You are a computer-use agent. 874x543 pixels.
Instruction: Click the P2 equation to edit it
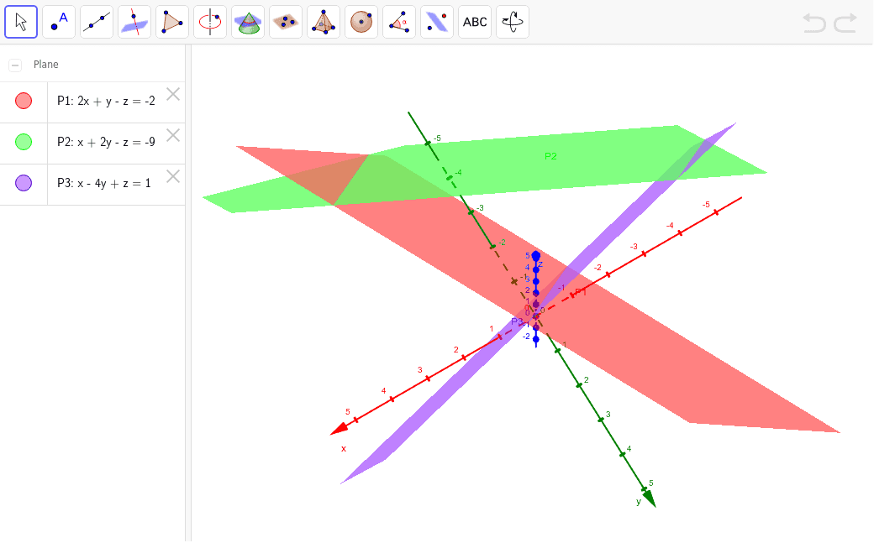[113, 142]
